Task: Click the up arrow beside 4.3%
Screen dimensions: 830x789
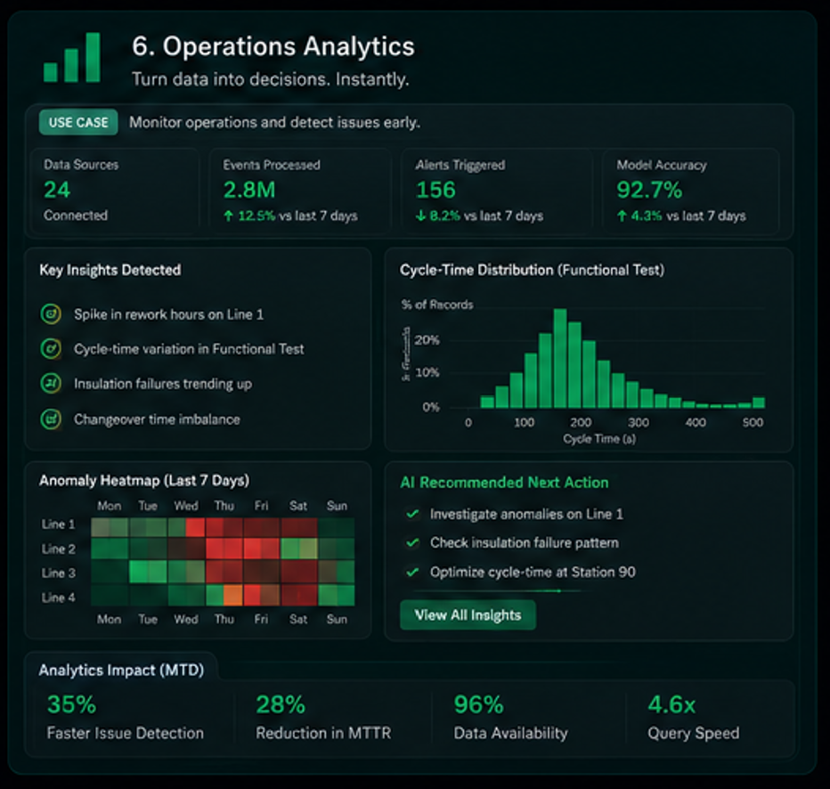Action: [x=622, y=216]
